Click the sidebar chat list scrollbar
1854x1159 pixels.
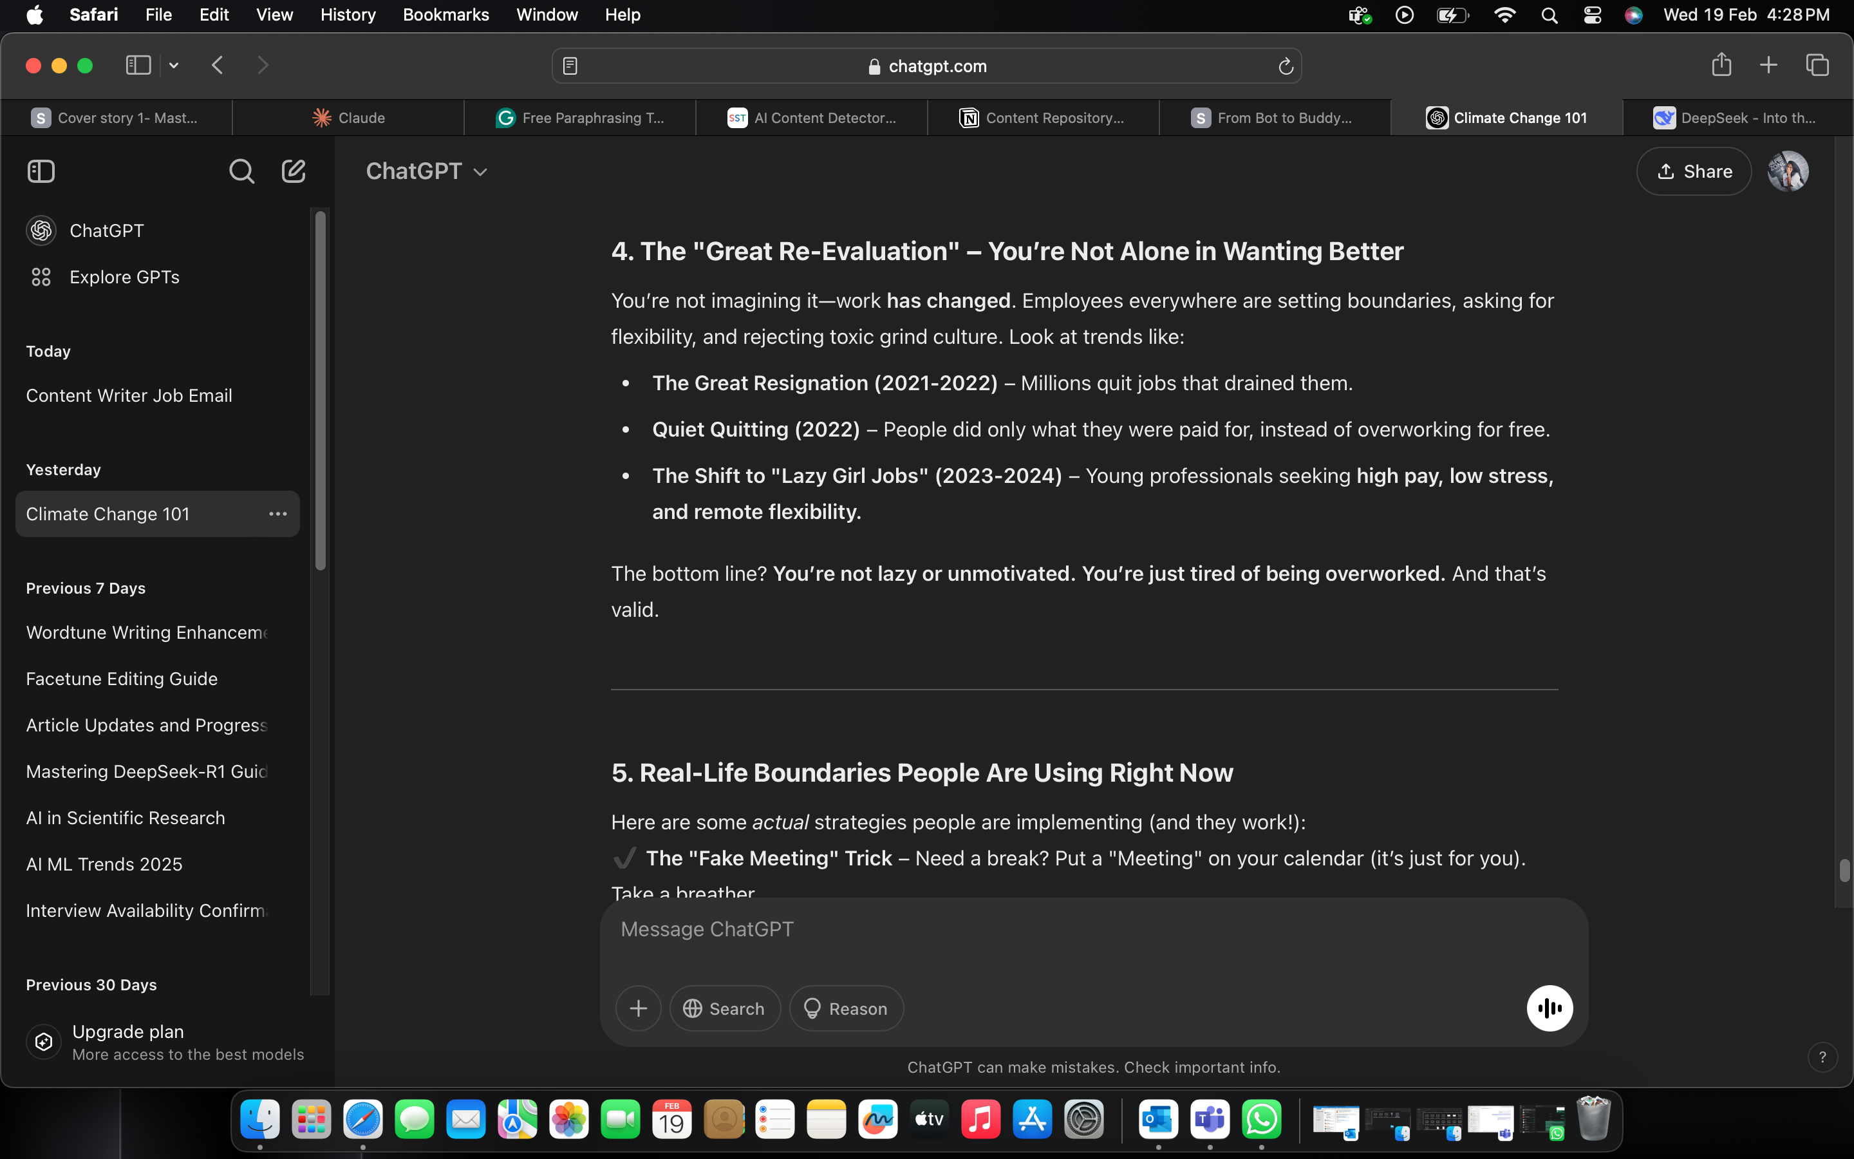point(320,390)
